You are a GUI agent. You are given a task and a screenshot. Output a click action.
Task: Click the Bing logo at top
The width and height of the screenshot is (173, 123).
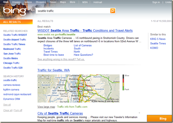point(15,11)
